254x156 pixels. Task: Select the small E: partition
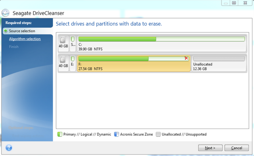click(x=73, y=63)
